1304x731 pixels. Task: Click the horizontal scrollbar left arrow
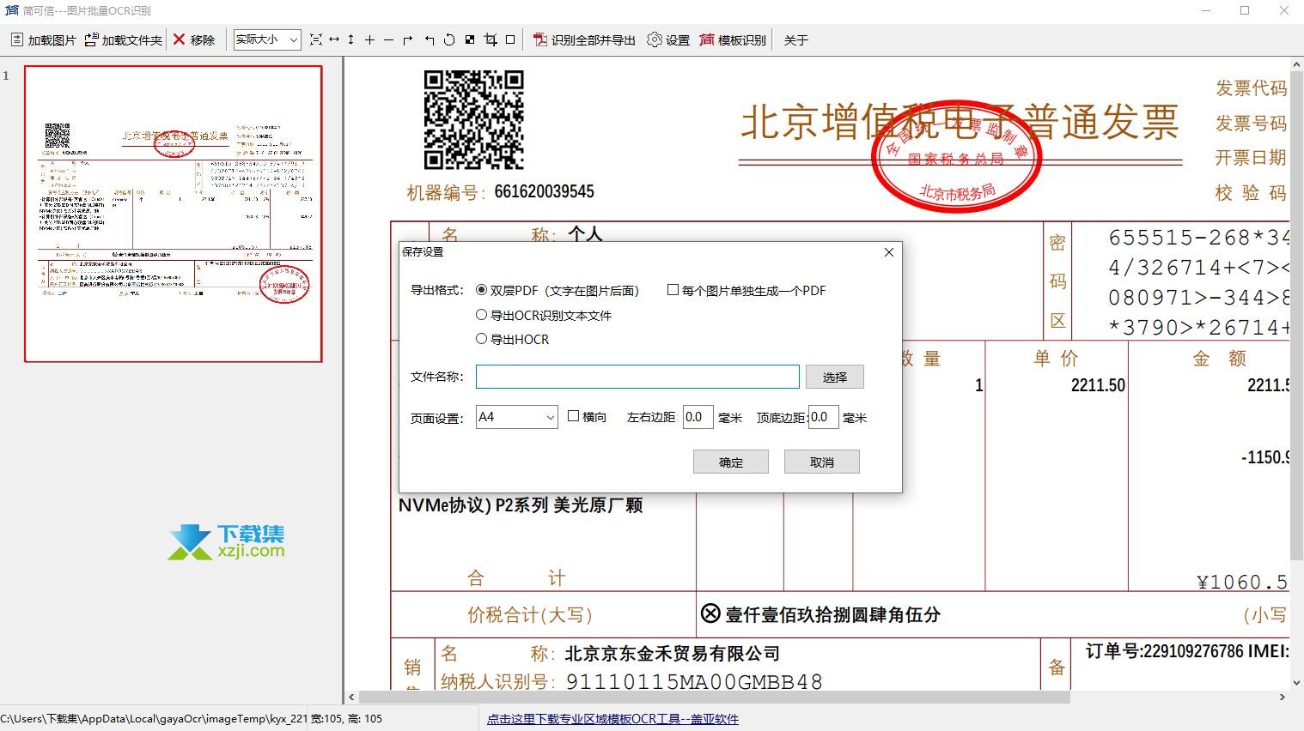tap(351, 698)
